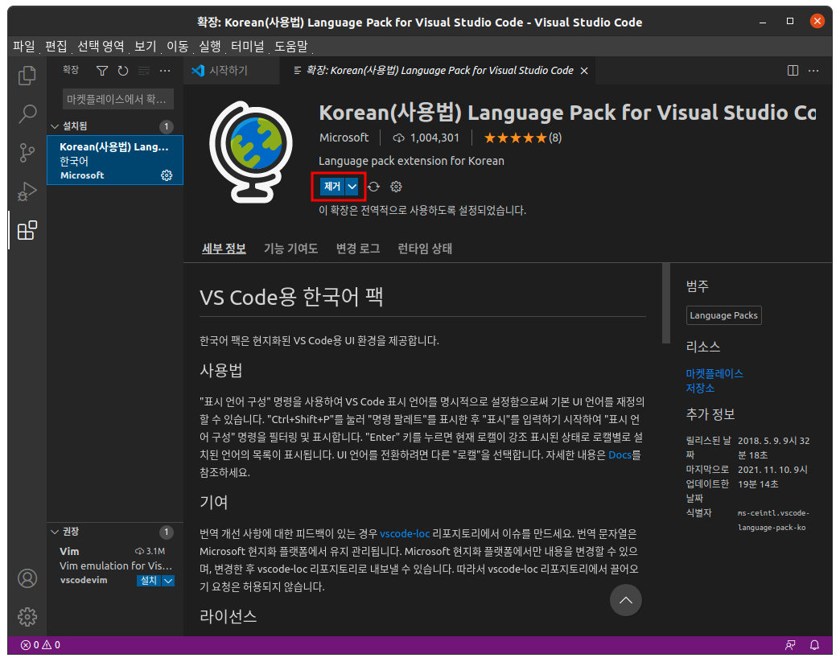Click the details page vertical scrollbar
Screen dimensions: 840x662
click(666, 303)
